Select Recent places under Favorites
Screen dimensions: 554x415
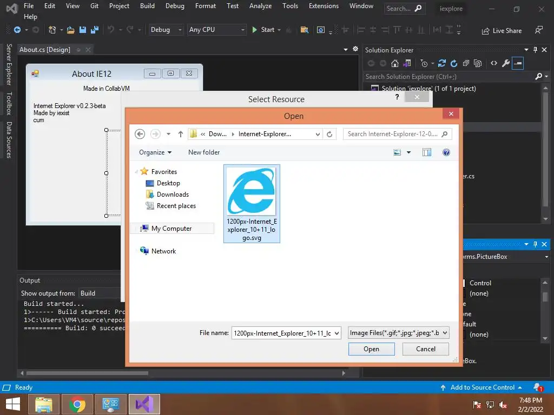coord(171,206)
